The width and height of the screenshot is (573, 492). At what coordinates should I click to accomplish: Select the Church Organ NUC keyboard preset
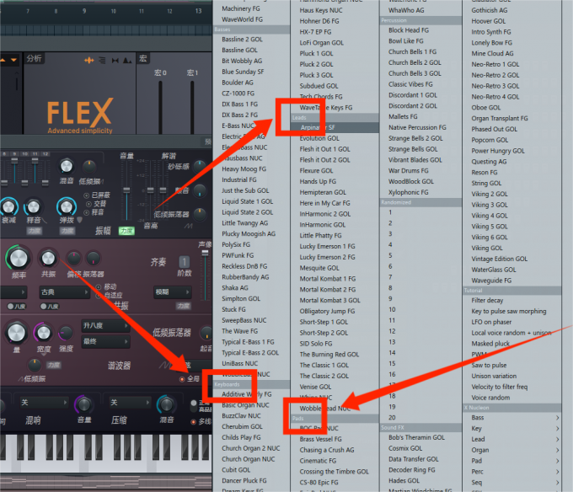click(x=248, y=459)
